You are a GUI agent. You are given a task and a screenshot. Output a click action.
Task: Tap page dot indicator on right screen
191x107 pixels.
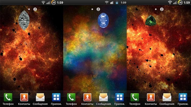[156, 9]
